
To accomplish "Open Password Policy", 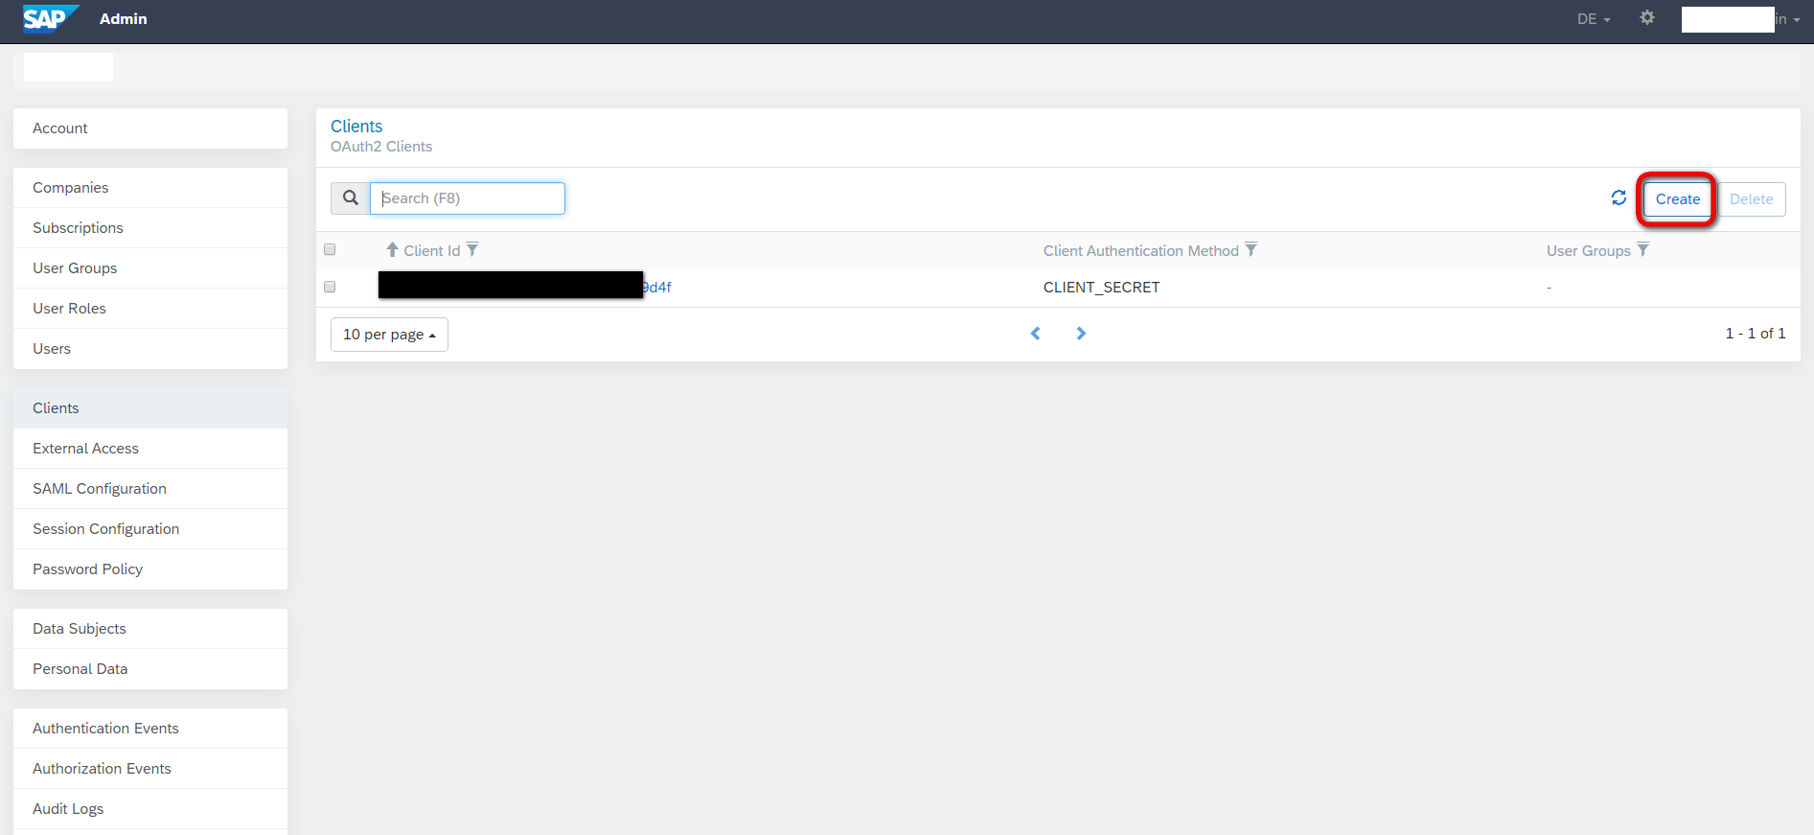I will click(150, 569).
